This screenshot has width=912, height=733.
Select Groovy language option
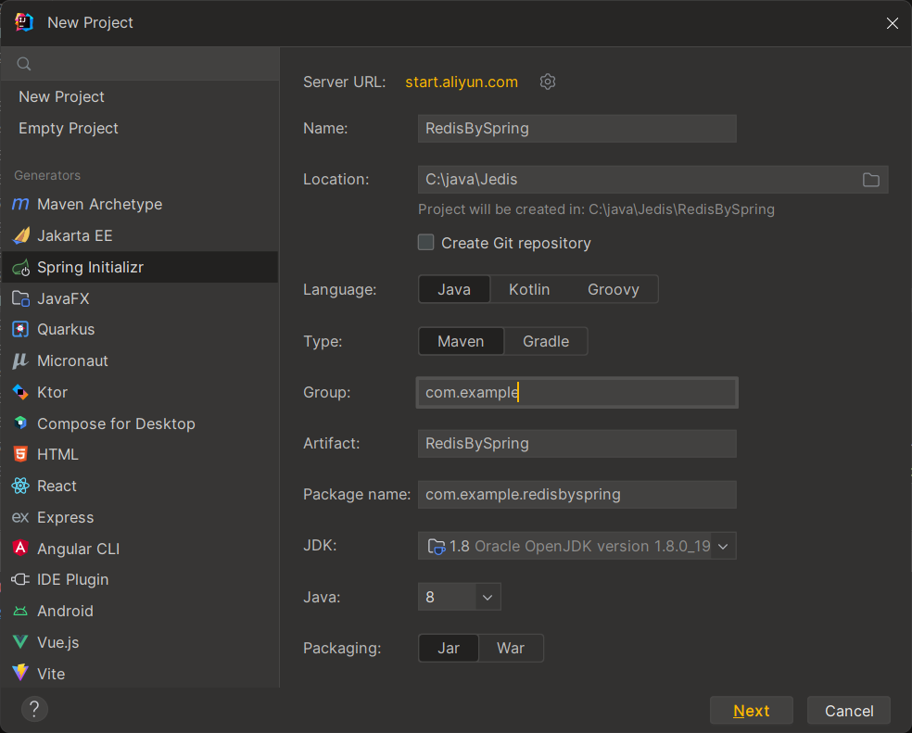[613, 289]
